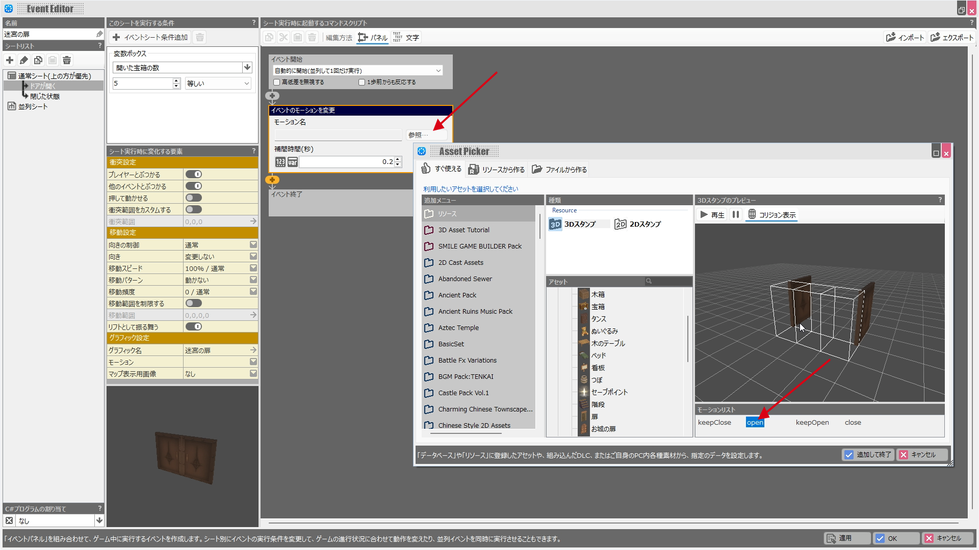The width and height of the screenshot is (979, 550).
Task: Select the セーブポイント asset
Action: 609,392
